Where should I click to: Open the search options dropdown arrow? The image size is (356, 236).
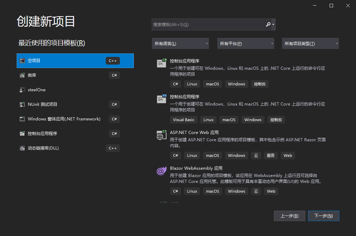[x=273, y=25]
